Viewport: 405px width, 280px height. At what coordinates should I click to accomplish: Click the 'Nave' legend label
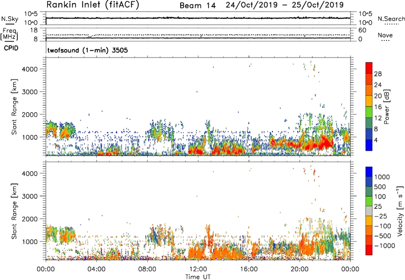385,35
